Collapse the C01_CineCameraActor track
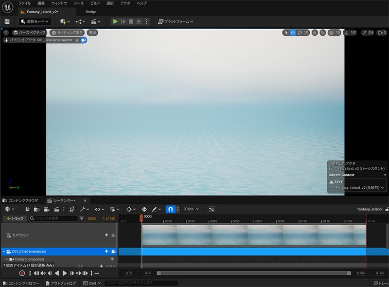The height and width of the screenshot is (287, 389). click(x=4, y=252)
